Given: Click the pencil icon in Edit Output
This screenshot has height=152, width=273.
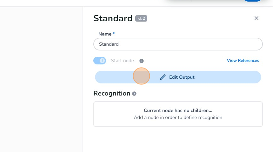Looking at the screenshot, I should point(163,77).
